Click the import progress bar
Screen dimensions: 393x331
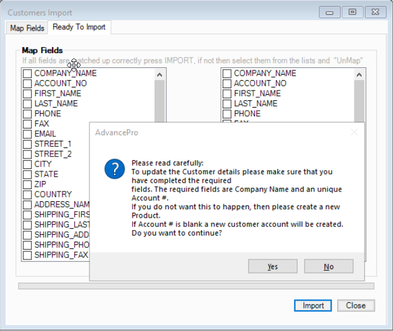click(196, 286)
